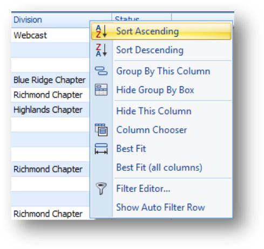This screenshot has width=264, height=249.
Task: Select the Blue Ridge Chapter cell
Action: (x=50, y=80)
